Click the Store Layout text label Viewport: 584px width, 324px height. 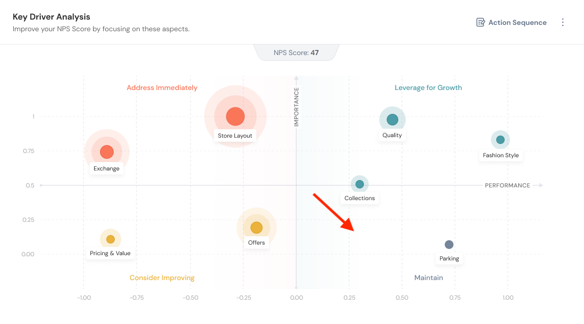[235, 136]
